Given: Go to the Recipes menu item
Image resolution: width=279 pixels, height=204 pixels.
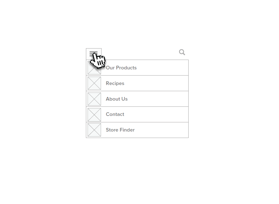Looking at the screenshot, I should point(115,83).
